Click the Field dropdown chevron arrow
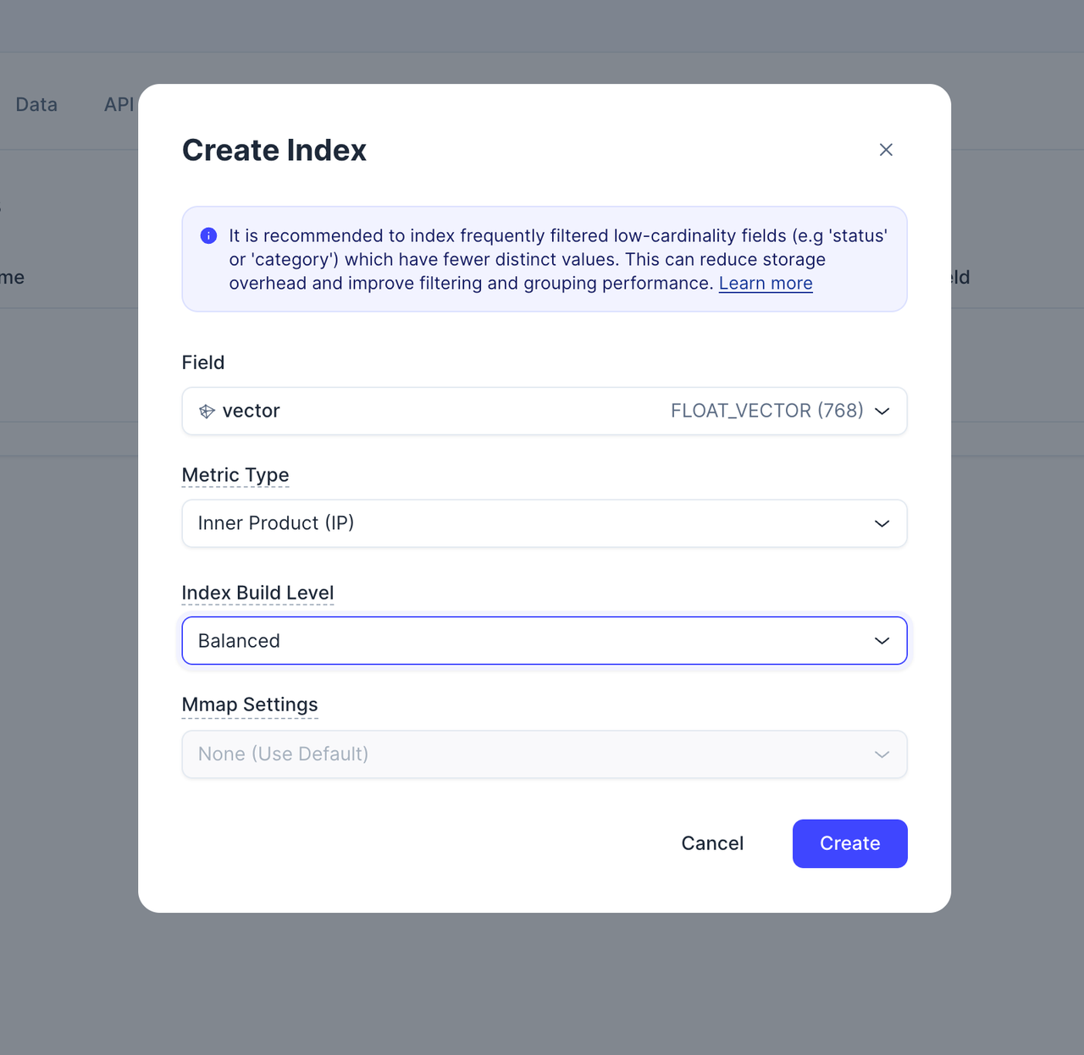Viewport: 1084px width, 1055px height. [882, 412]
